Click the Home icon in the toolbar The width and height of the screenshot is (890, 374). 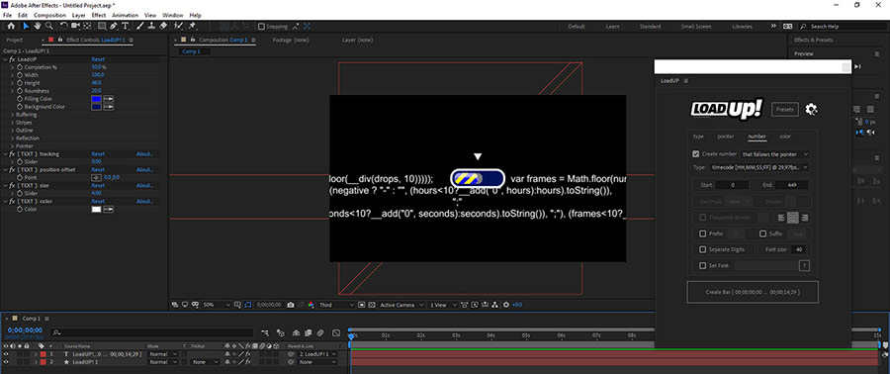coord(10,26)
